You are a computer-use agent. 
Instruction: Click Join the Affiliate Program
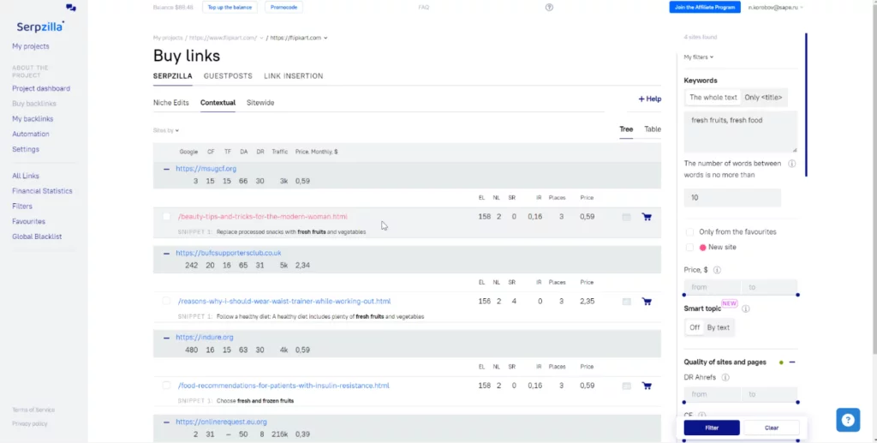pyautogui.click(x=705, y=7)
